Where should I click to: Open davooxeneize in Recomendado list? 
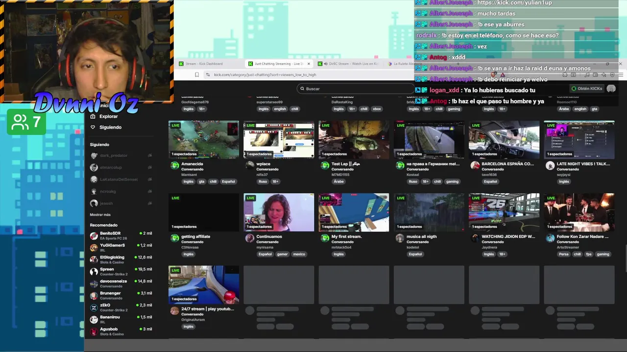[121, 284]
